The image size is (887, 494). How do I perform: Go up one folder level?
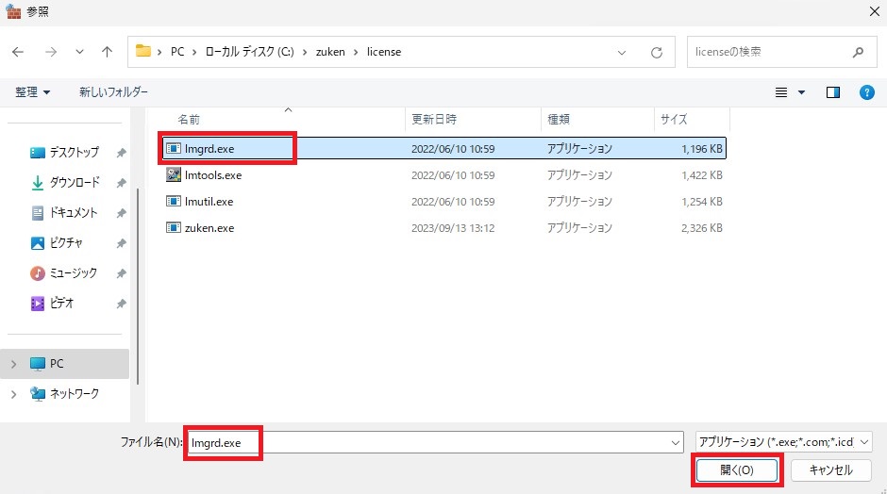(x=107, y=52)
